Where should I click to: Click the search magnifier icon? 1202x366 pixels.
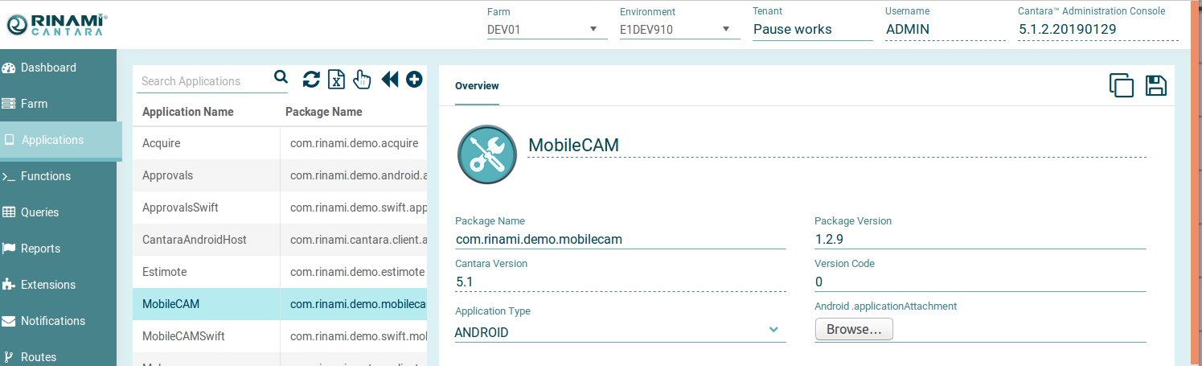281,77
